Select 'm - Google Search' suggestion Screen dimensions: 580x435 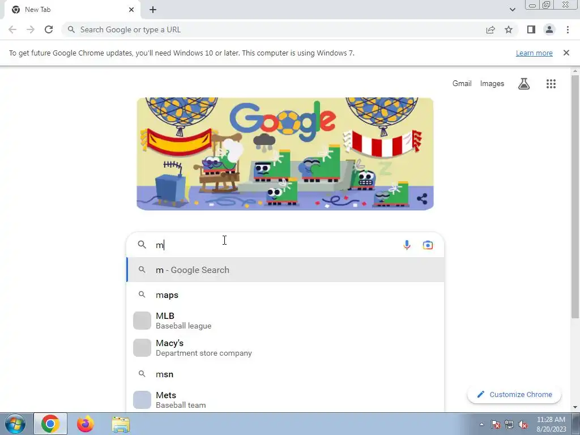pos(285,270)
